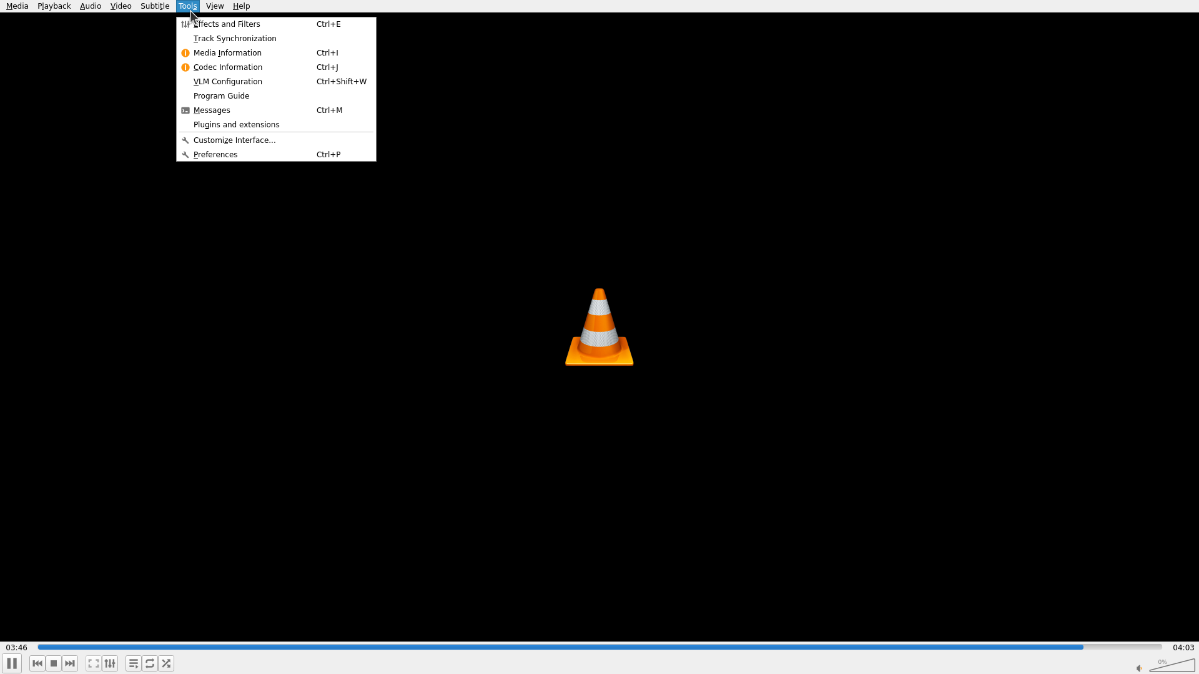
Task: Unmute audio using the speaker icon
Action: pos(1139,668)
